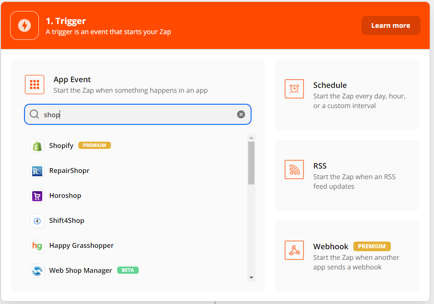The width and height of the screenshot is (434, 304).
Task: Select the Webhook trigger title
Action: click(331, 246)
